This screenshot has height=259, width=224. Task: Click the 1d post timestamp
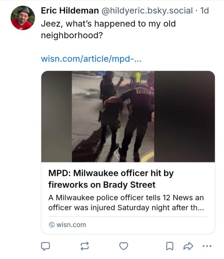coord(204,11)
